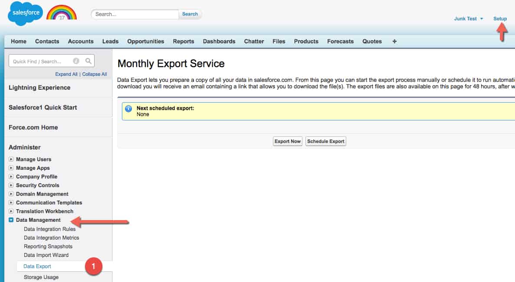Click the Expand All link
The height and width of the screenshot is (282, 515).
click(66, 74)
